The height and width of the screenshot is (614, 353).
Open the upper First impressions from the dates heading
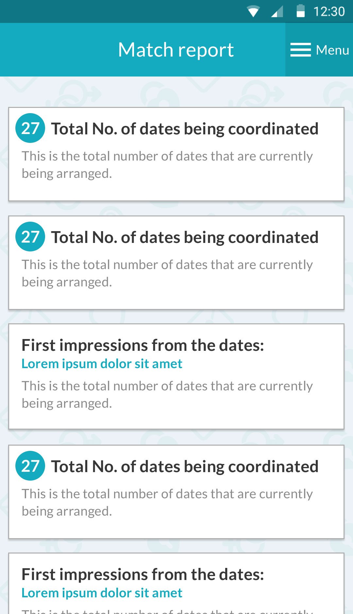tap(143, 345)
